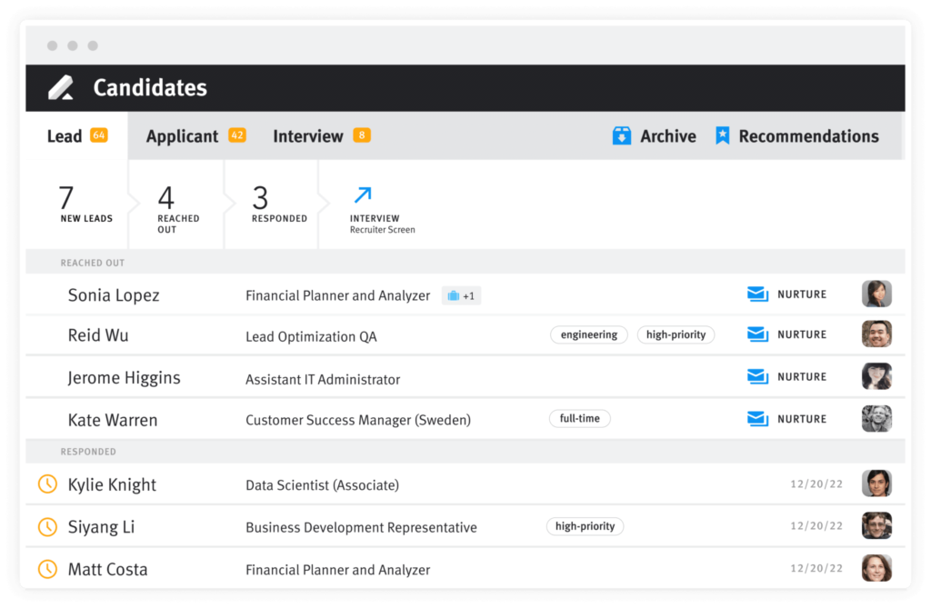Switch to the Interview tab

(321, 136)
